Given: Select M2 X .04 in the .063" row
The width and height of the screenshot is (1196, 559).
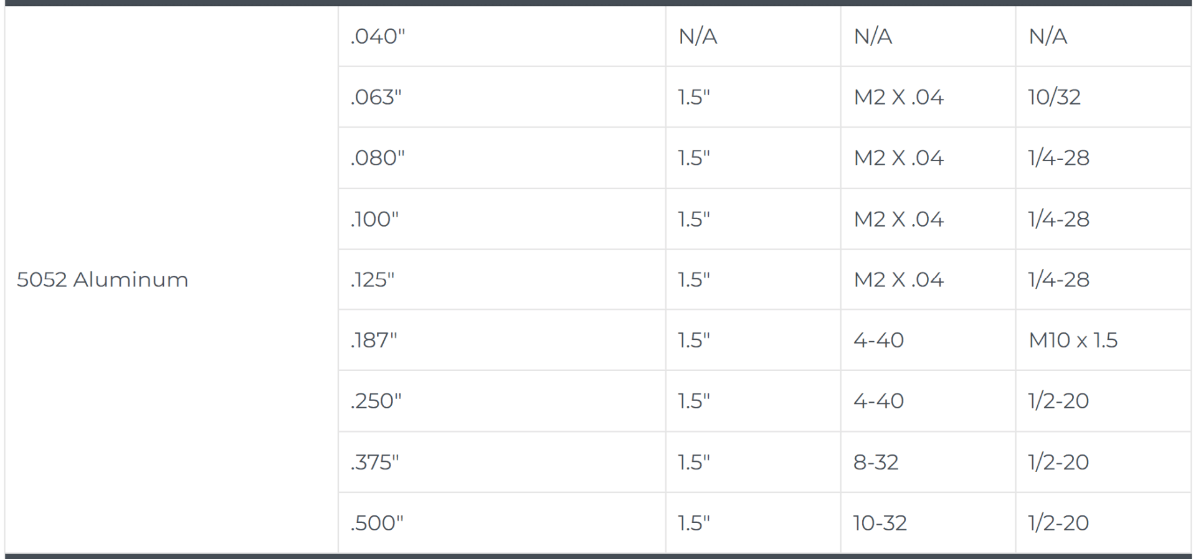Looking at the screenshot, I should (928, 97).
